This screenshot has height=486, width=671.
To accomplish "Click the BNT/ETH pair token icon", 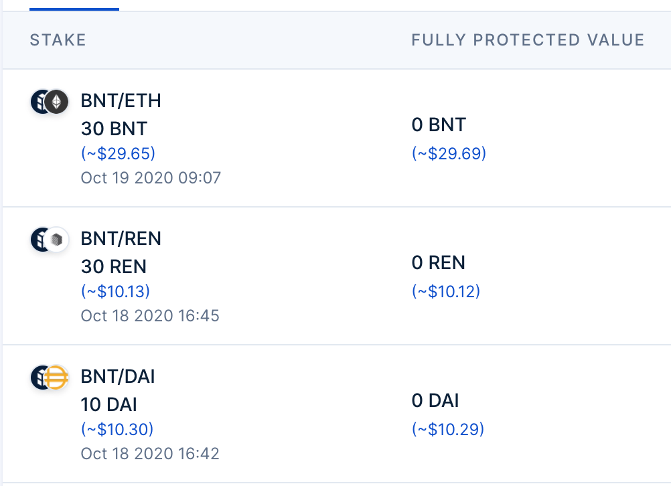I will [x=50, y=102].
